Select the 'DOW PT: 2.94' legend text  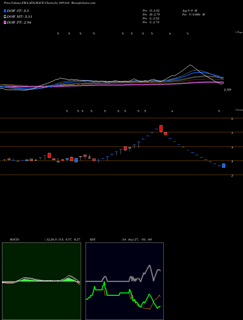[x=19, y=23]
